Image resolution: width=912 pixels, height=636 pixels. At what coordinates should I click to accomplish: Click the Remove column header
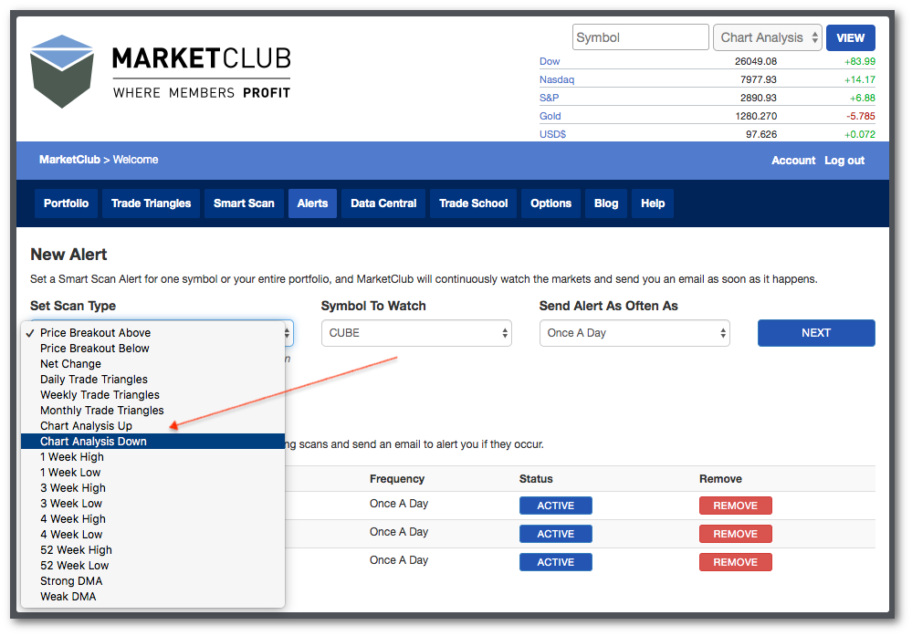tap(720, 479)
